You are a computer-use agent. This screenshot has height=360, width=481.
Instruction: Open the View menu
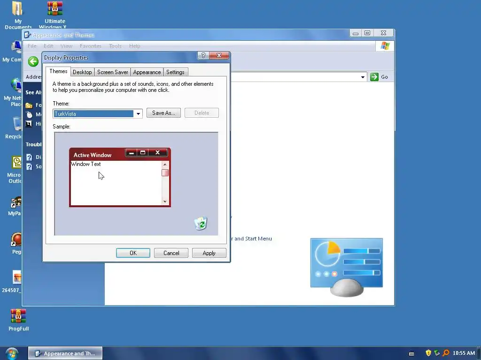[x=66, y=46]
